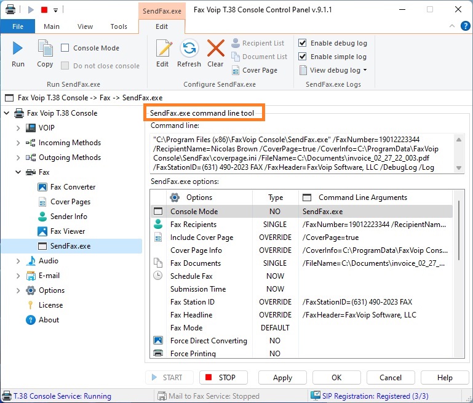
Task: Toggle the Console Mode checkbox
Action: pos(65,47)
